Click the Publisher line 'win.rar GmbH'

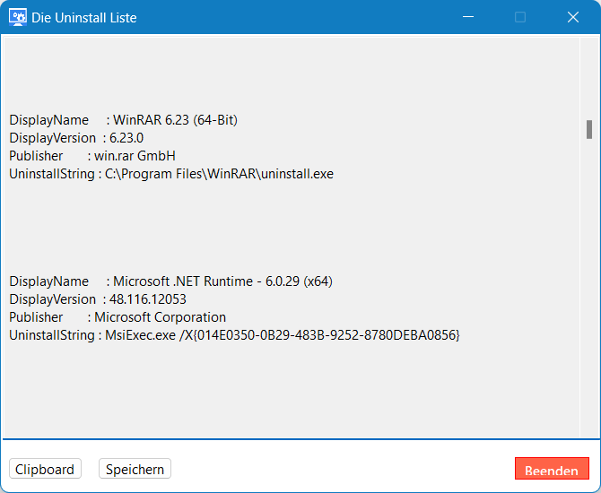tap(92, 156)
